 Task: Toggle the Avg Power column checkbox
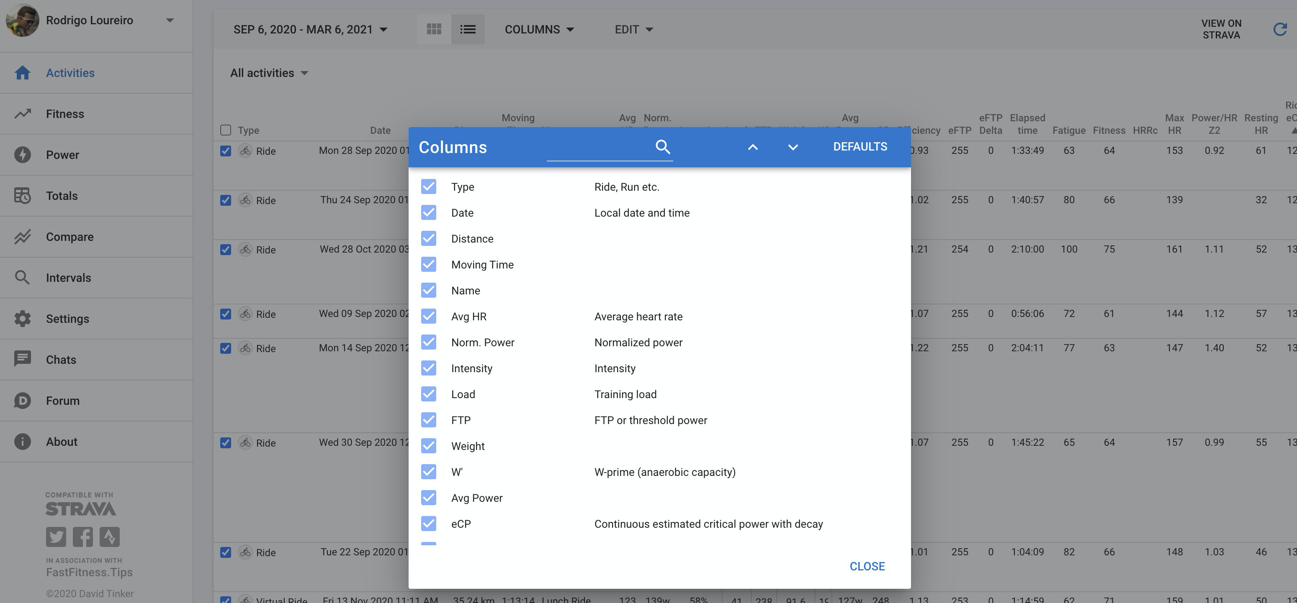pos(428,498)
